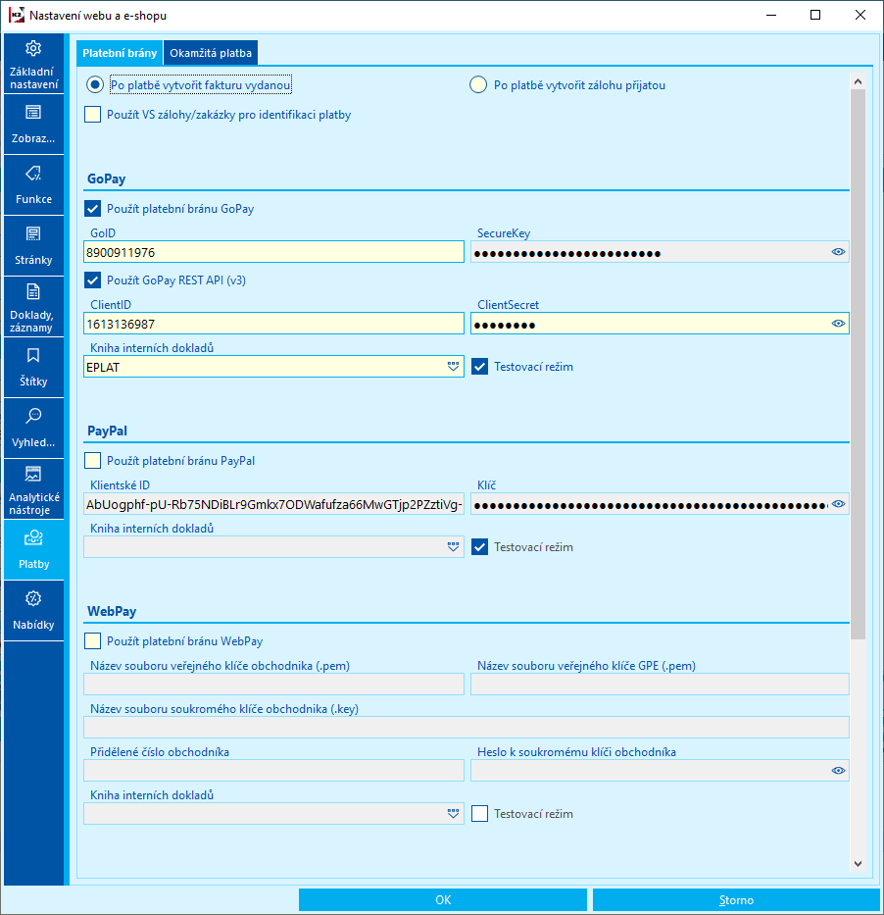Reveal the PayPal Klíč with eye icon
The width and height of the screenshot is (884, 915).
point(838,504)
